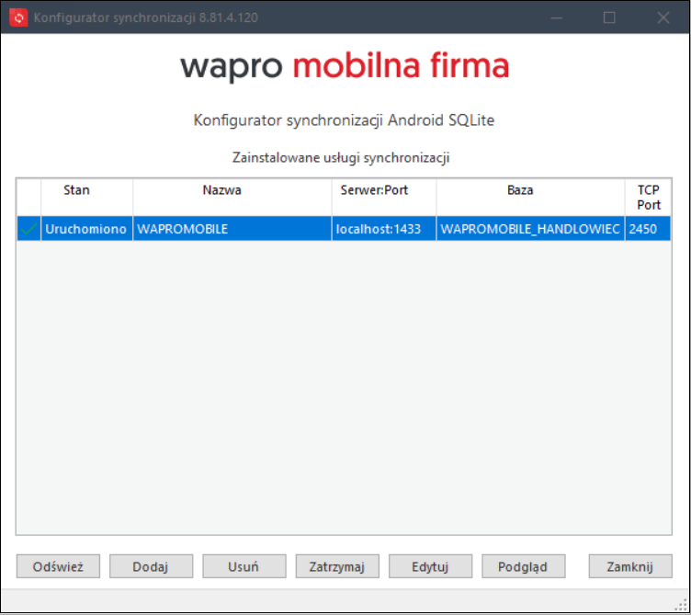The width and height of the screenshot is (691, 615).
Task: Close the window with the X button
Action: pyautogui.click(x=663, y=17)
